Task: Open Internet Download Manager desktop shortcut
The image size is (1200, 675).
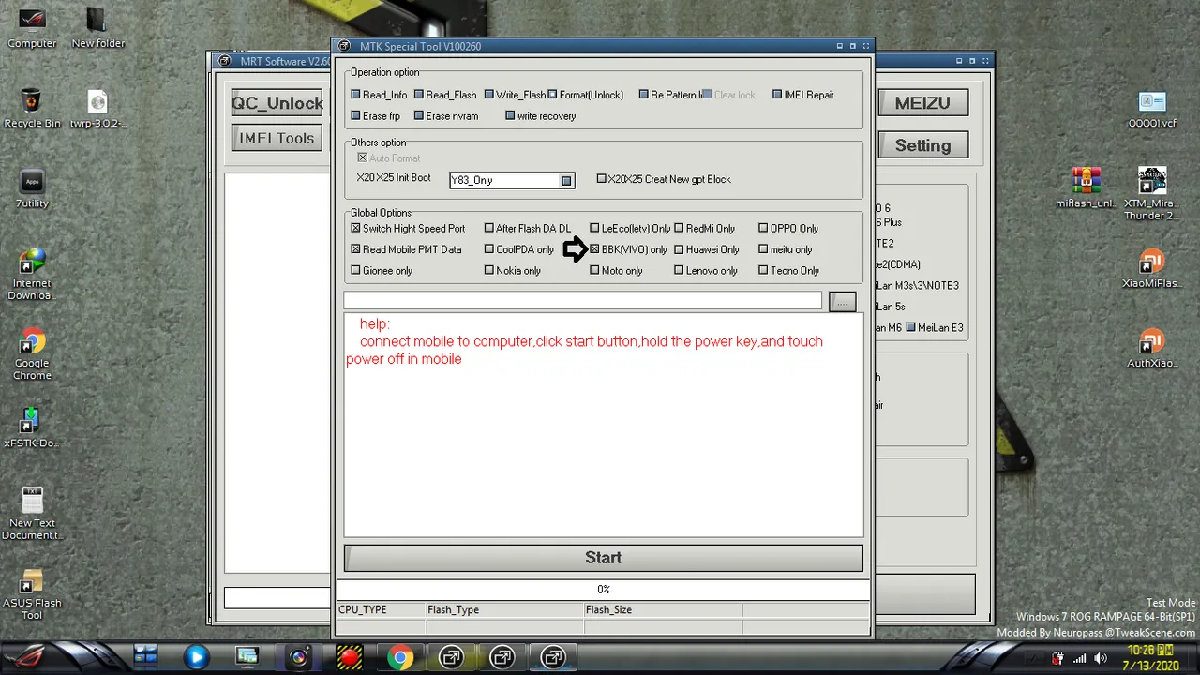Action: pos(32,274)
